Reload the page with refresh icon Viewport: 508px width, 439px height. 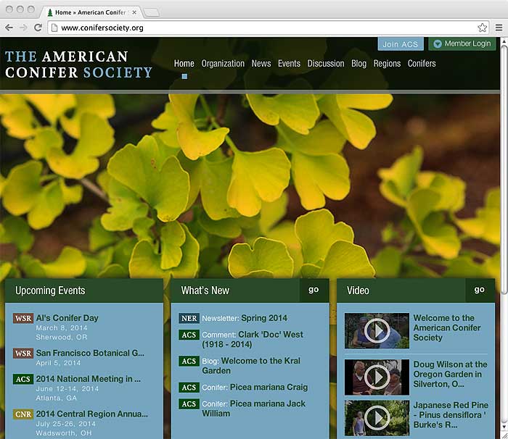coord(38,28)
